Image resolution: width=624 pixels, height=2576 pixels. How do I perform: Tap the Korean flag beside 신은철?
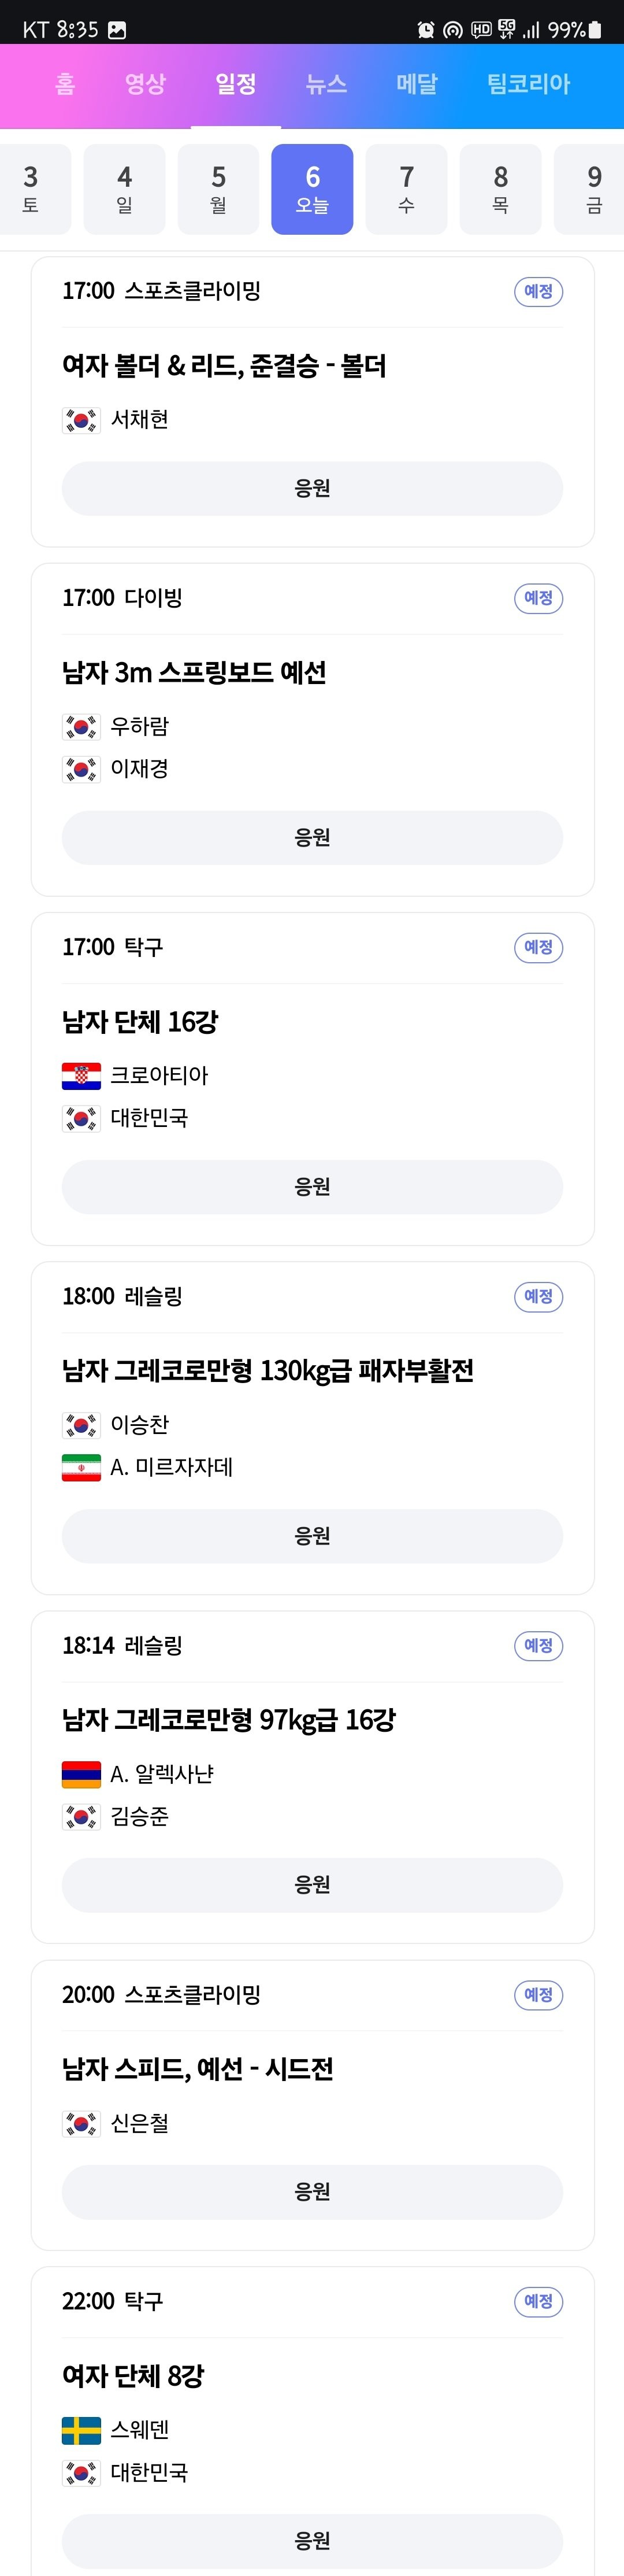click(x=81, y=2123)
